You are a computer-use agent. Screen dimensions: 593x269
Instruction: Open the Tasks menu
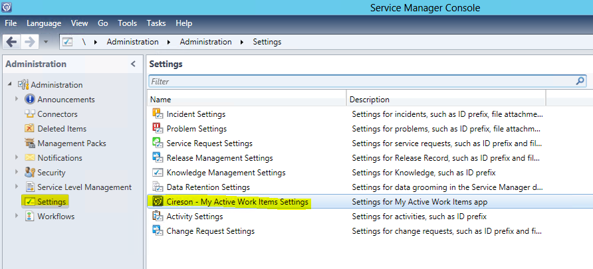[156, 23]
